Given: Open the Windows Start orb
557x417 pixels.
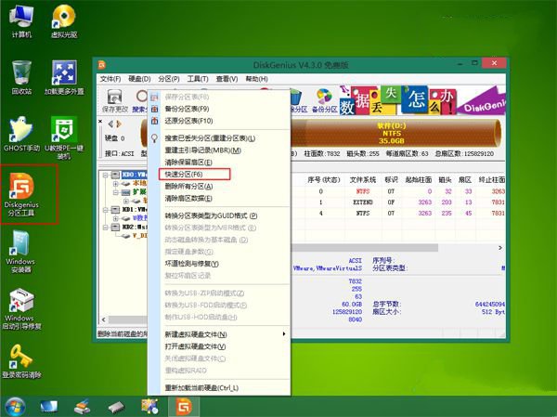Looking at the screenshot, I should [15, 407].
